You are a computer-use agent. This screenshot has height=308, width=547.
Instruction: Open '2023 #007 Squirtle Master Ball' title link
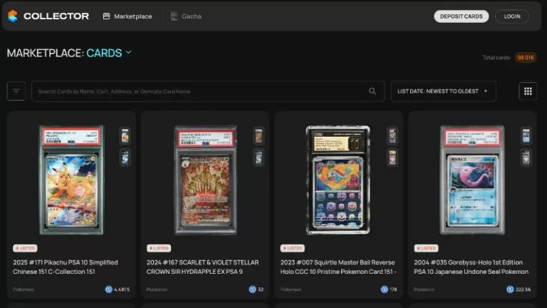pos(338,267)
